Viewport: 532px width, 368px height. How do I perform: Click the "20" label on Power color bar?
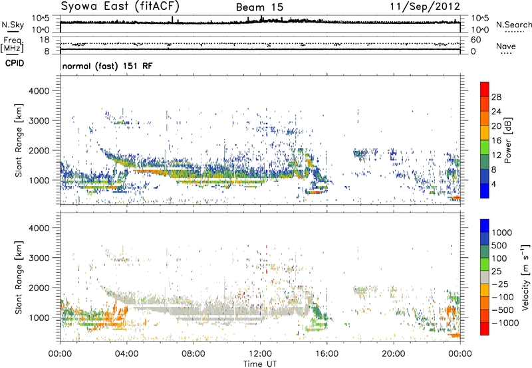click(496, 126)
